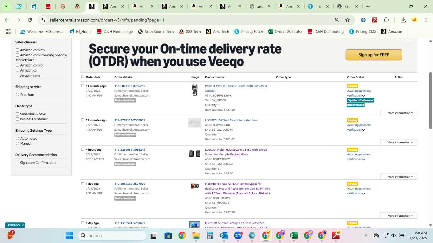The height and width of the screenshot is (243, 433).
Task: Open Scan Source Tech bookmark
Action: coord(156,32)
